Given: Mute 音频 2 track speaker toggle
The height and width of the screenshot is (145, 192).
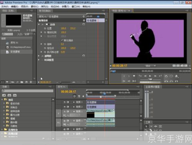Looking at the screenshot, I should [x=65, y=129].
